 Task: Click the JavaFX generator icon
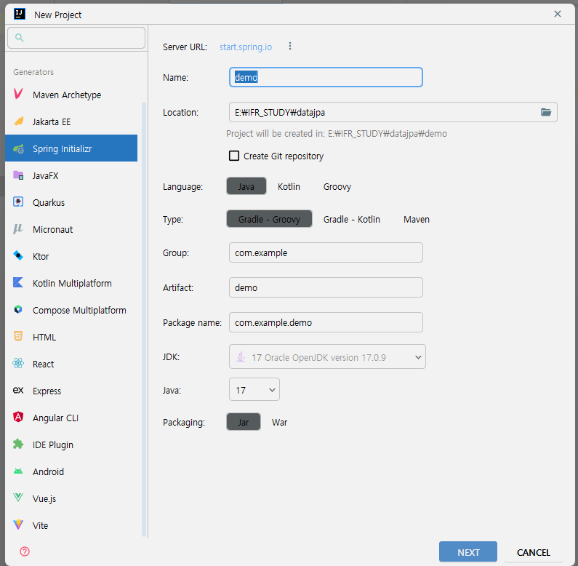(18, 175)
